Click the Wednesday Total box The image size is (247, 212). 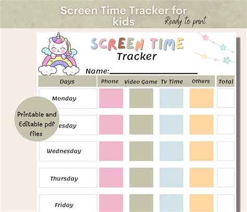226,151
